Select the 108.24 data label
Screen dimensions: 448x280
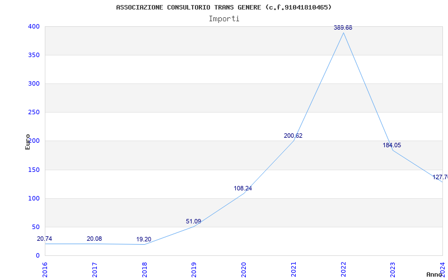[243, 189]
